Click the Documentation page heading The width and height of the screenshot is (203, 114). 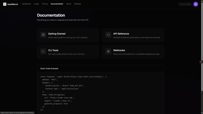(x=51, y=15)
